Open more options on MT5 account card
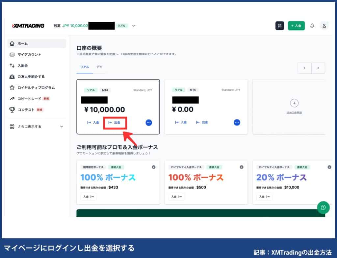The width and height of the screenshot is (337, 258). [x=237, y=122]
